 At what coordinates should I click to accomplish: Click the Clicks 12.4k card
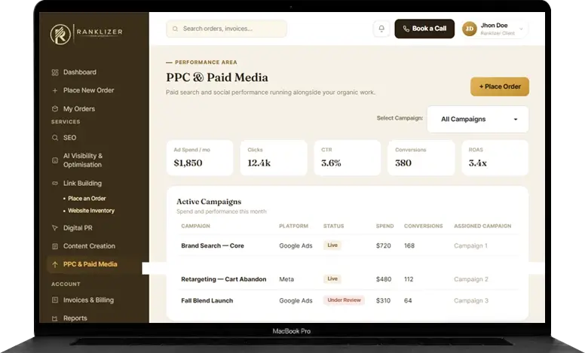[274, 157]
